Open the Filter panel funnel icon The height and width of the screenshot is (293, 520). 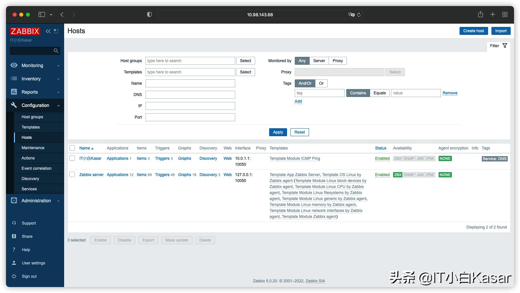(505, 46)
